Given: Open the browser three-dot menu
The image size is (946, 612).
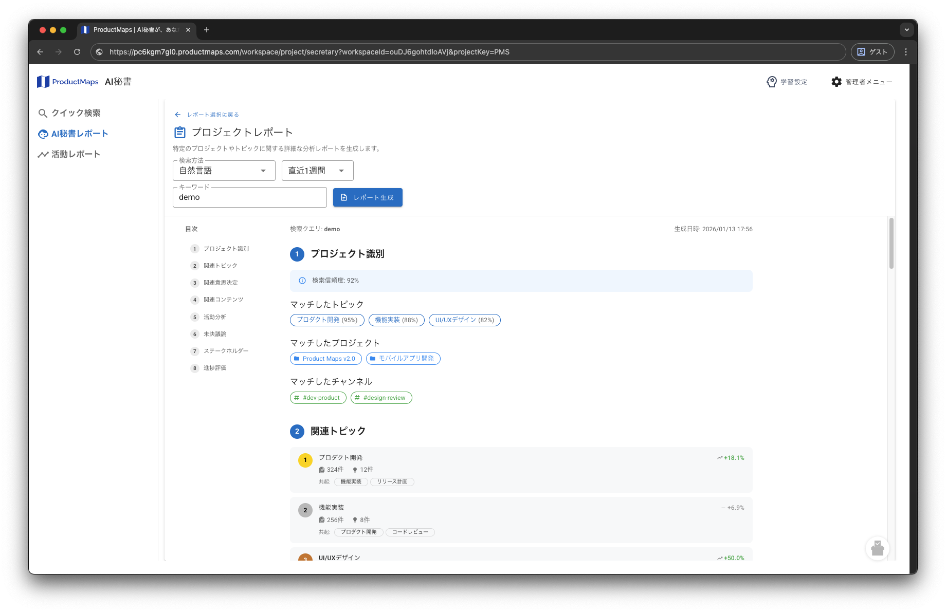Looking at the screenshot, I should tap(906, 52).
